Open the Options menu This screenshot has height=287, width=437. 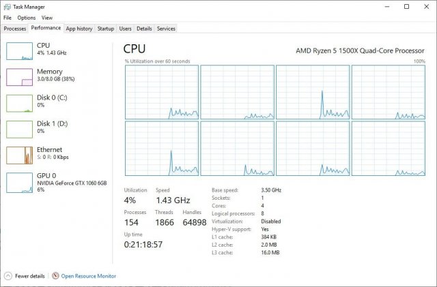click(x=27, y=18)
